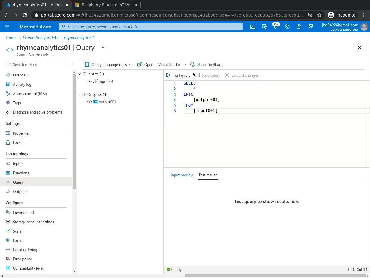Open the directories and subscriptions filter icon

pyautogui.click(x=264, y=27)
